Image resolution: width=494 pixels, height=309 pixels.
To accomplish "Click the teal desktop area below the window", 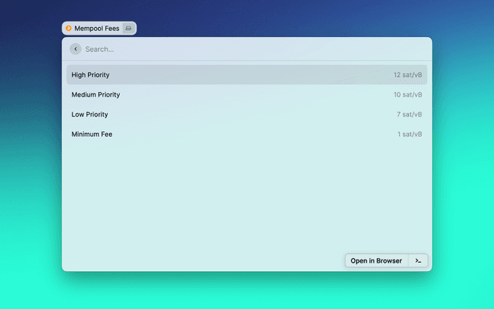I will tap(247, 292).
